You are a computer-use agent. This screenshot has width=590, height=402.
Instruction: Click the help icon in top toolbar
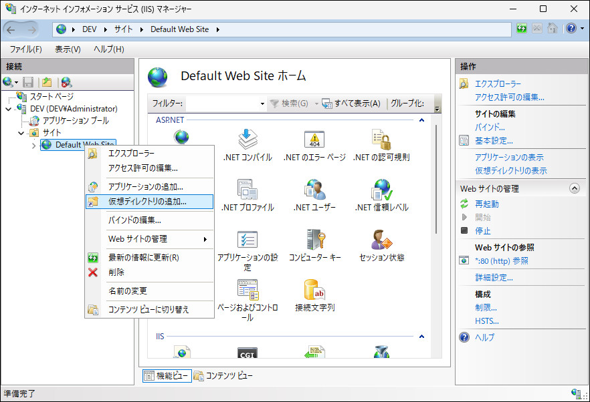click(x=571, y=29)
